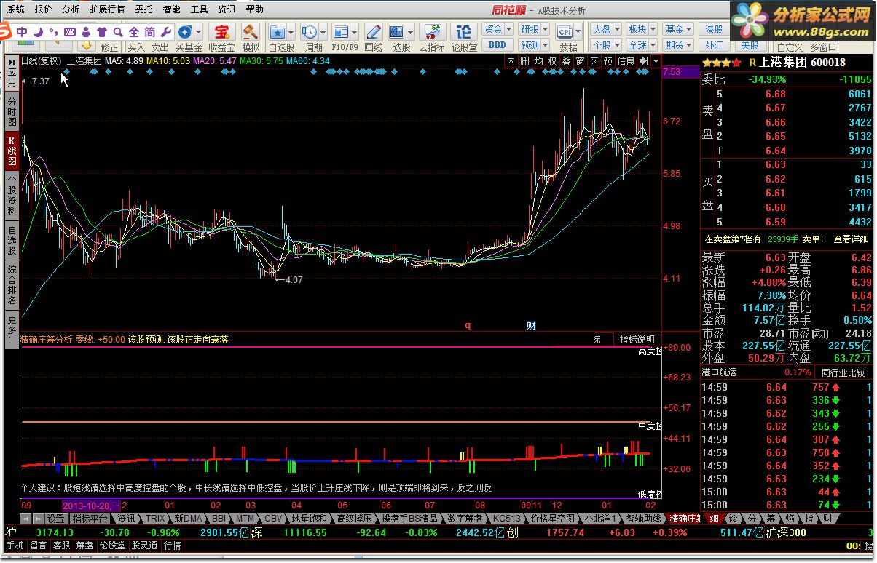Click the 叠 overlay icon

(566, 62)
